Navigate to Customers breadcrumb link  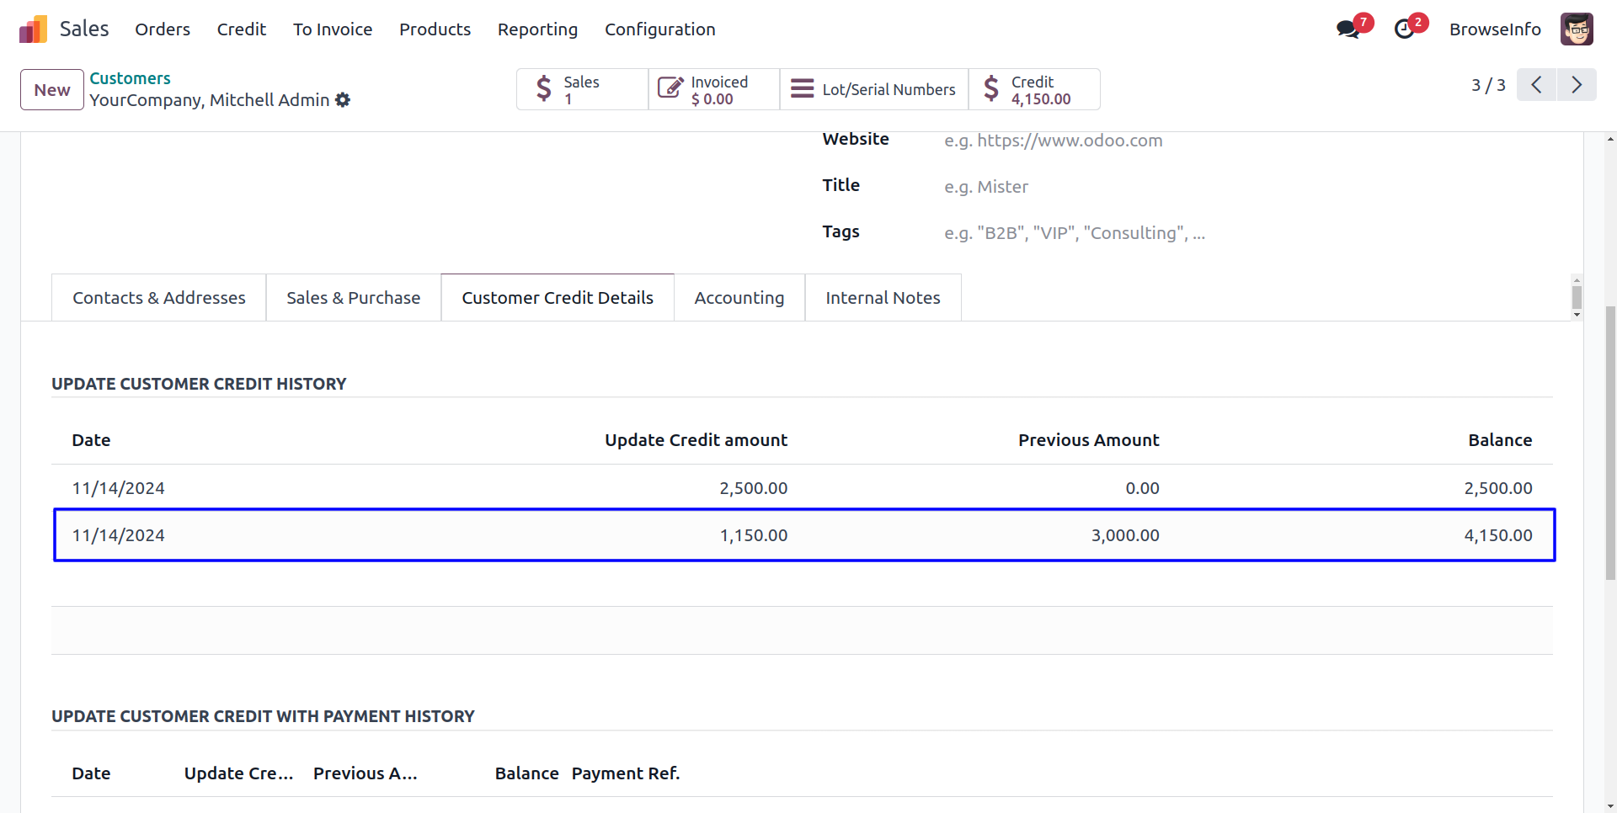(130, 78)
